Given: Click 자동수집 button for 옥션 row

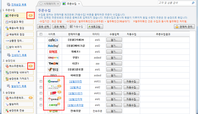Looking at the screenshot, I should click(x=131, y=87).
